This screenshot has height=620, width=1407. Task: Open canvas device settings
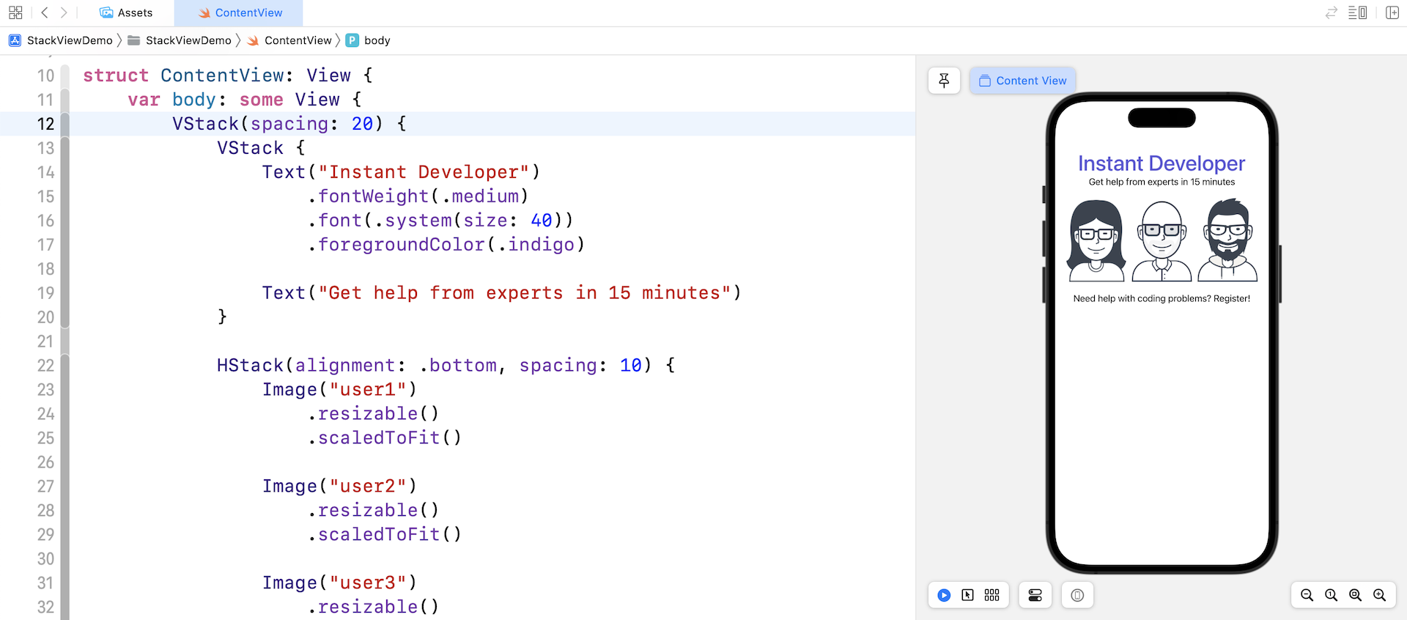click(x=1035, y=595)
